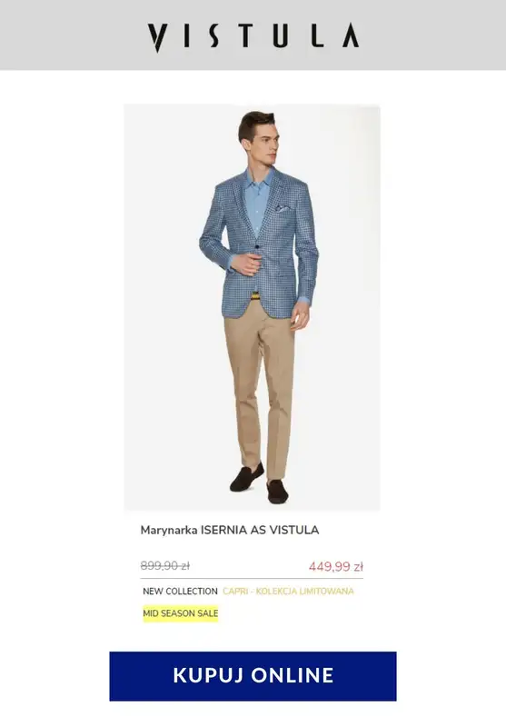Click the yellow striped belt in the photo
Screen dimensions: 506x727
coord(255,296)
